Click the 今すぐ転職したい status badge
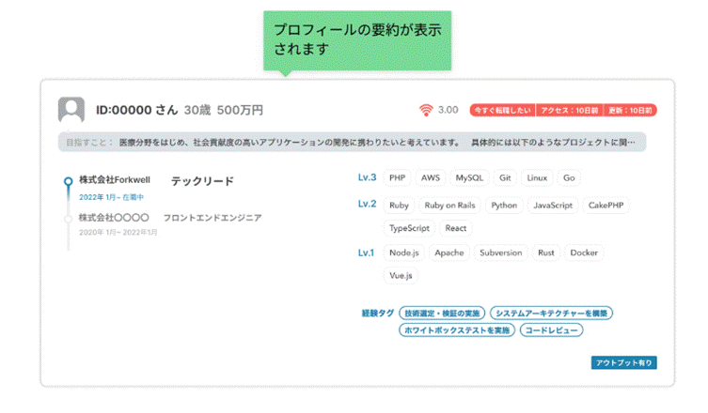The width and height of the screenshot is (708, 413). [502, 110]
